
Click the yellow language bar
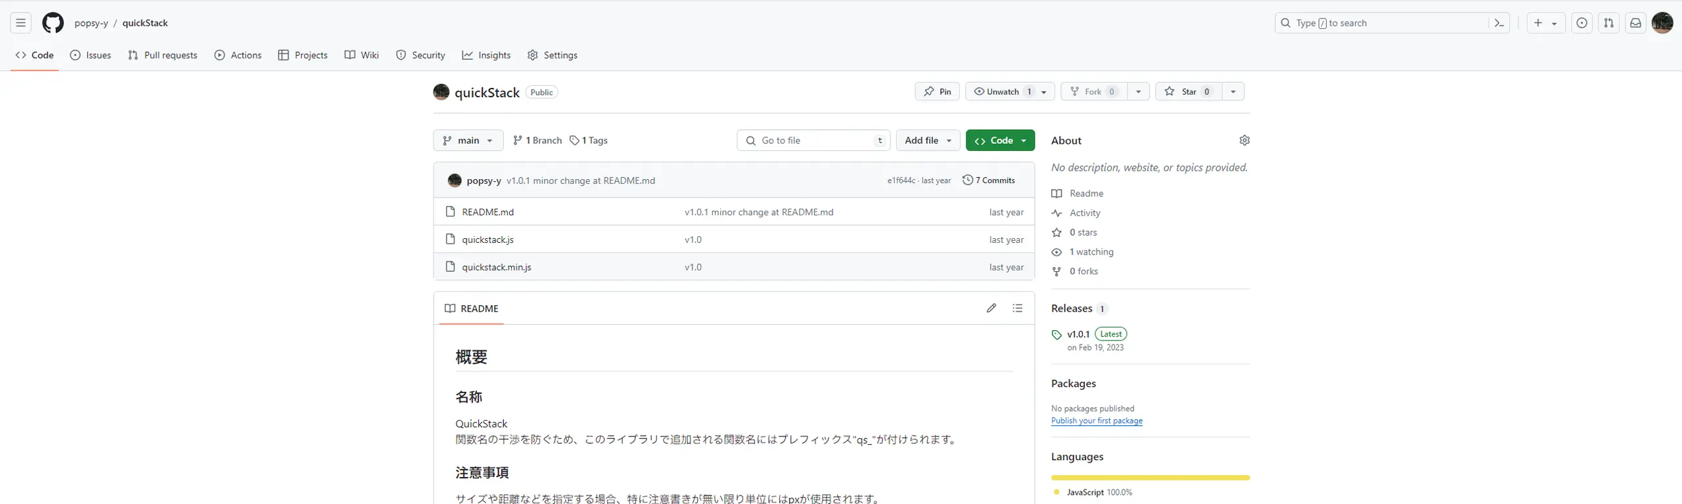[1150, 478]
